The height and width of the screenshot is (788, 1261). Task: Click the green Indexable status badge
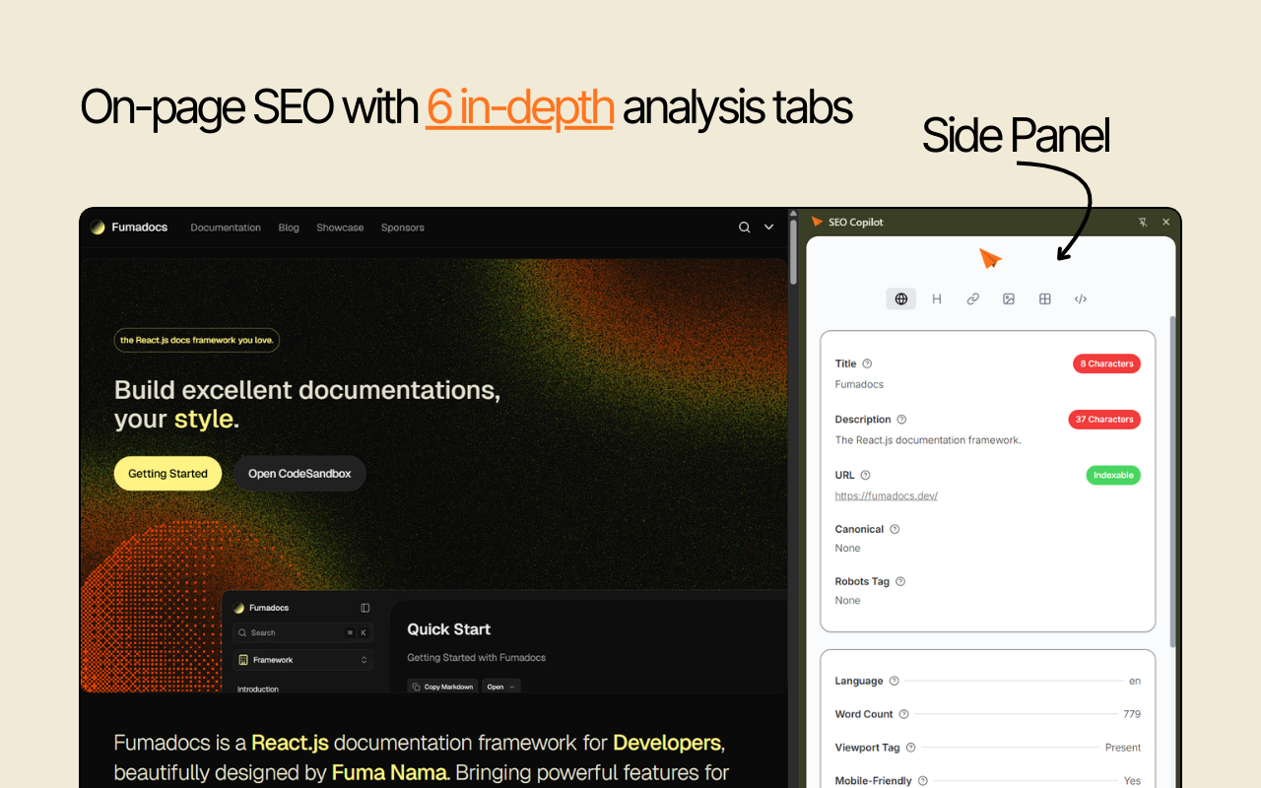[x=1112, y=475]
